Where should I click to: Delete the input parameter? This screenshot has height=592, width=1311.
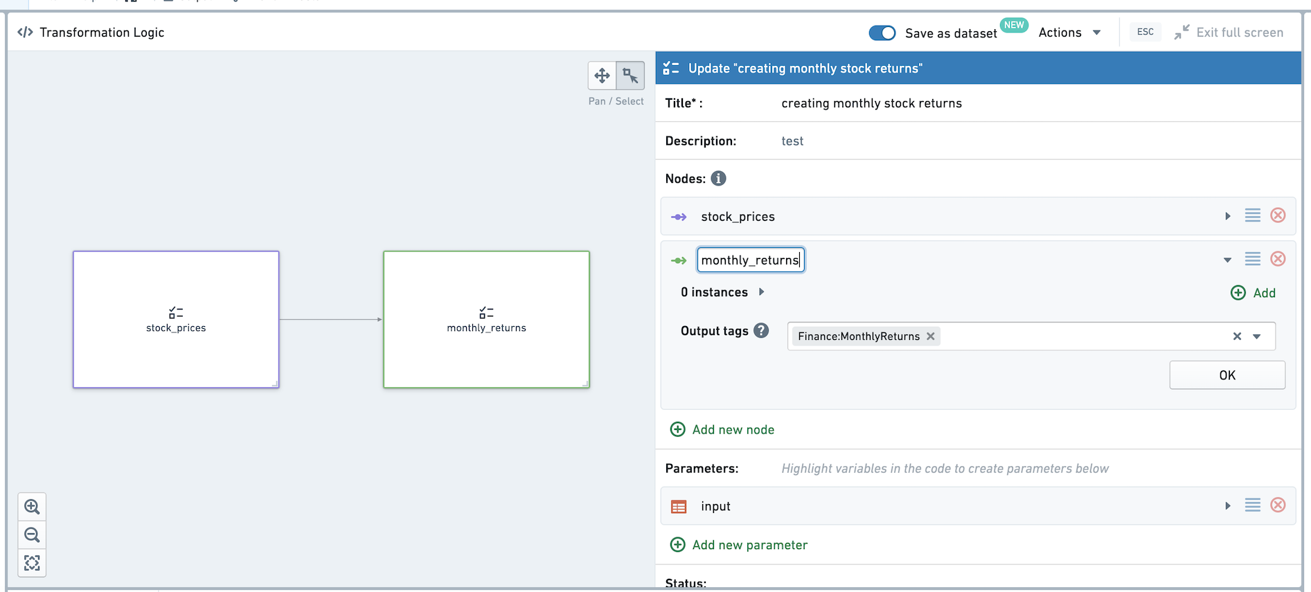click(x=1278, y=505)
